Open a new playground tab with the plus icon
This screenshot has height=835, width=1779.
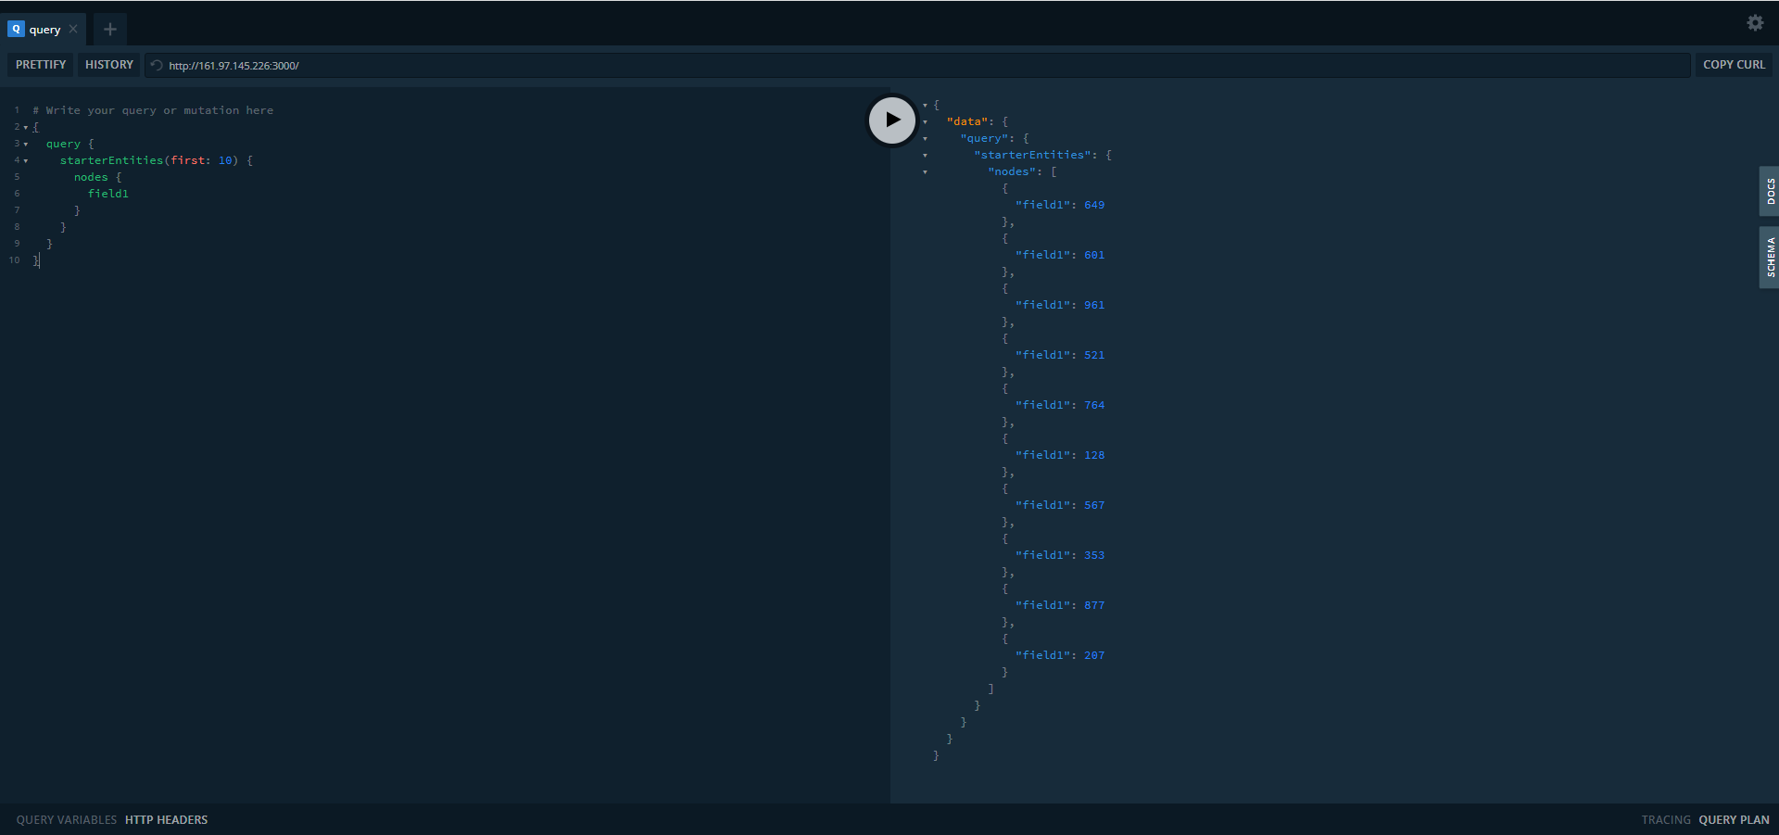108,29
